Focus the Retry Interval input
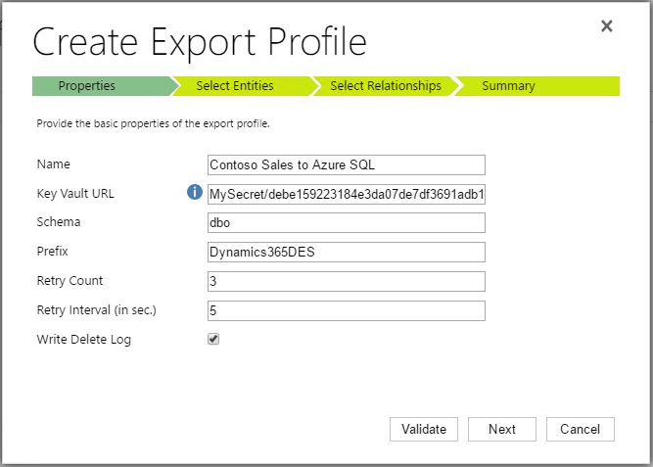 pyautogui.click(x=347, y=311)
